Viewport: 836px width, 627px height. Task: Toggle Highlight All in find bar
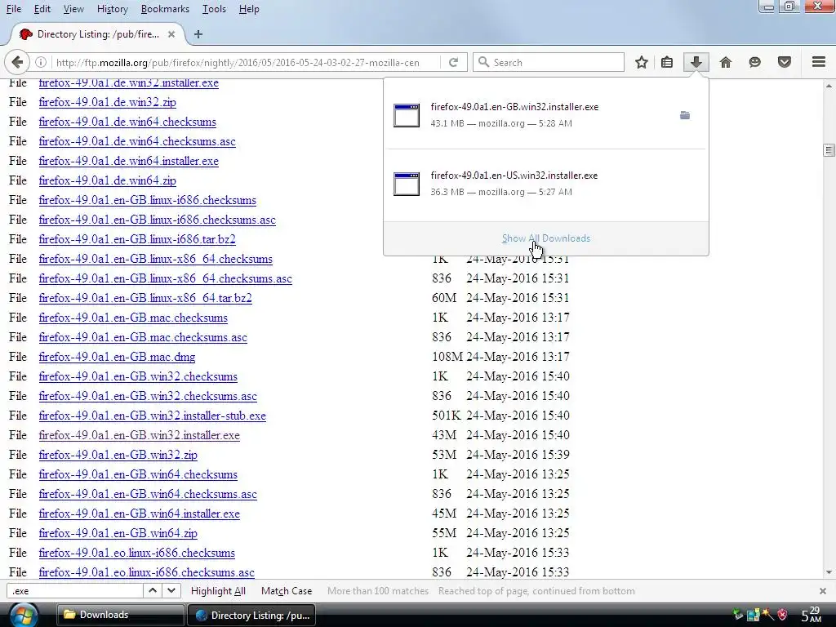click(x=218, y=591)
